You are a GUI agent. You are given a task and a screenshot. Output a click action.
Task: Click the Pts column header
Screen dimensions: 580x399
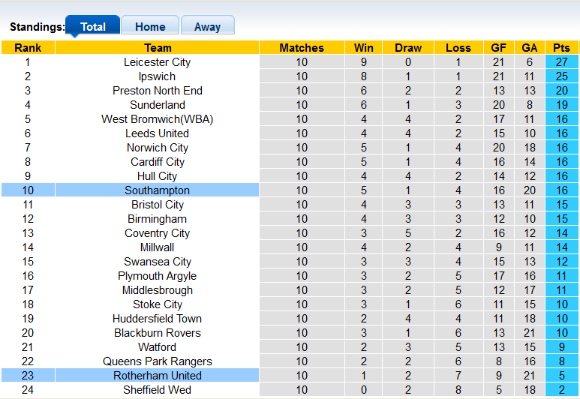tap(562, 48)
